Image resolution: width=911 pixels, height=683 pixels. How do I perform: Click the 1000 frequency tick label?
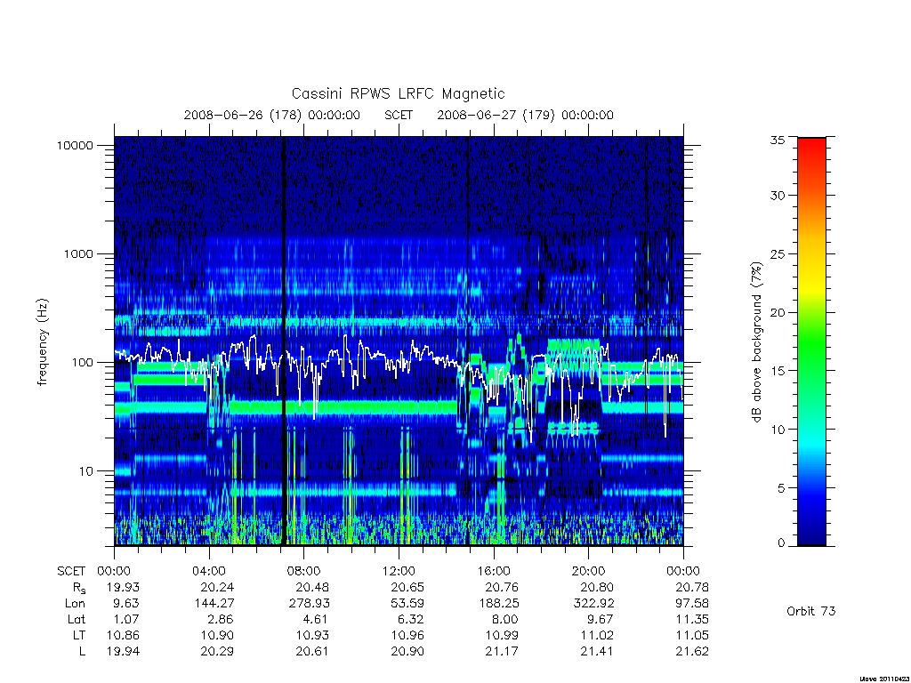tap(78, 253)
